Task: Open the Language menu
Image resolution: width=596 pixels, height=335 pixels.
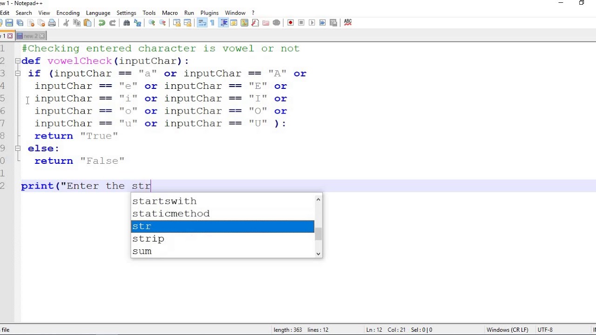Action: click(x=98, y=13)
